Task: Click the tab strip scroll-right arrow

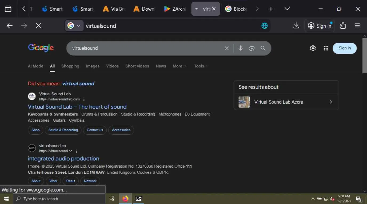Action: tap(257, 9)
